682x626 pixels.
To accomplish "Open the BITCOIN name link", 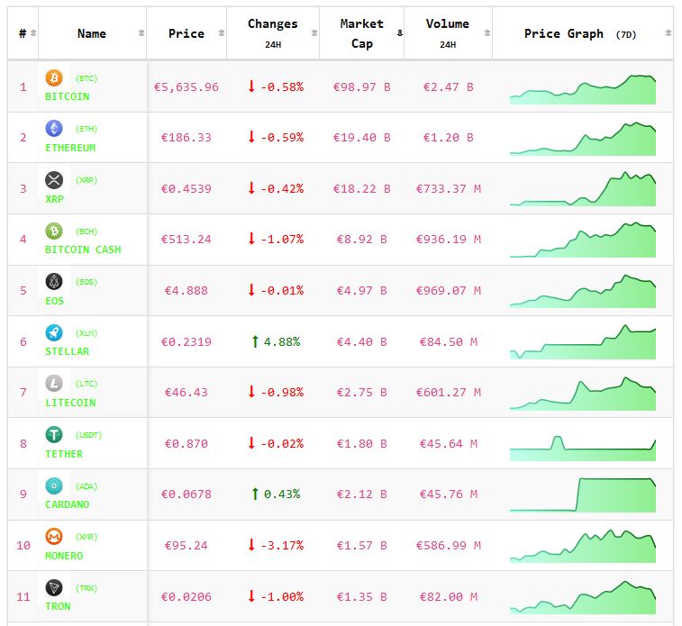I will click(68, 96).
